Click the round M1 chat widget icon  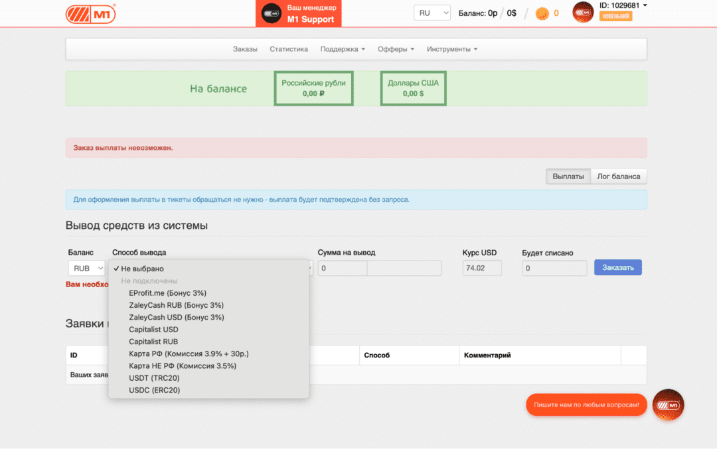pyautogui.click(x=668, y=405)
